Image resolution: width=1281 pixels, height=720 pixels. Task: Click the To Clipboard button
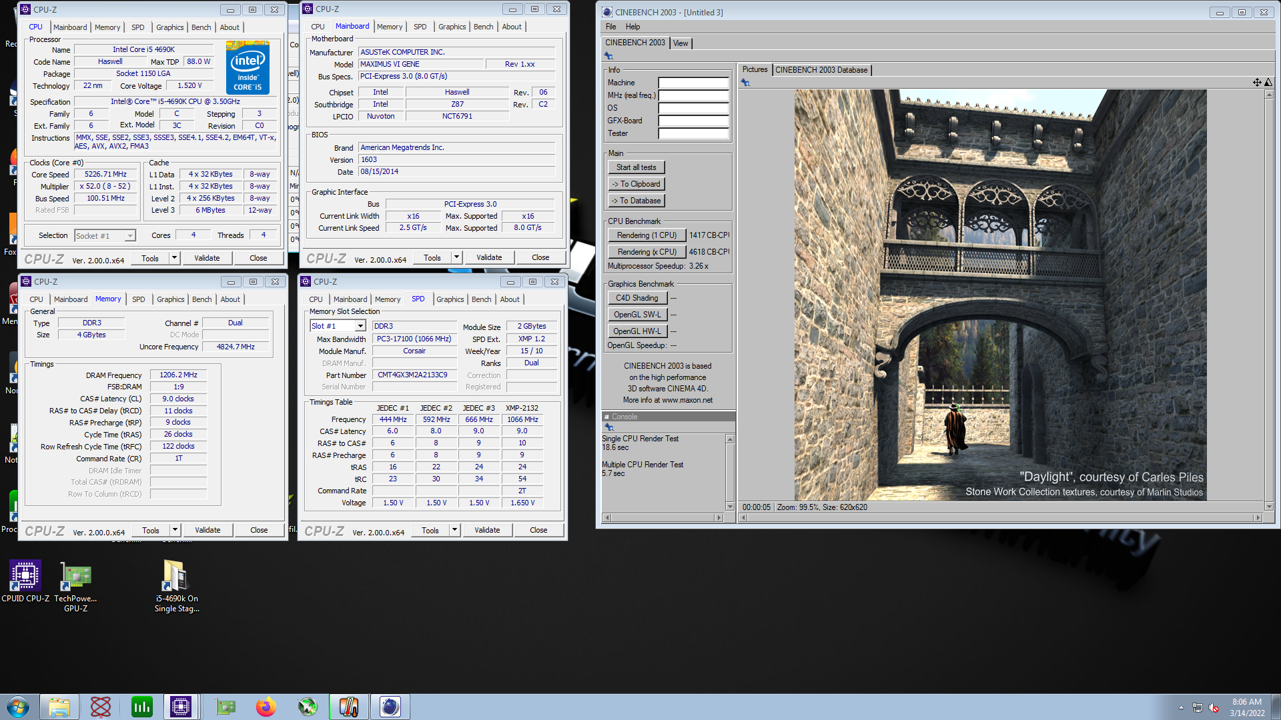tap(636, 184)
